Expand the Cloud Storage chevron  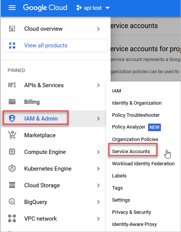click(x=98, y=185)
